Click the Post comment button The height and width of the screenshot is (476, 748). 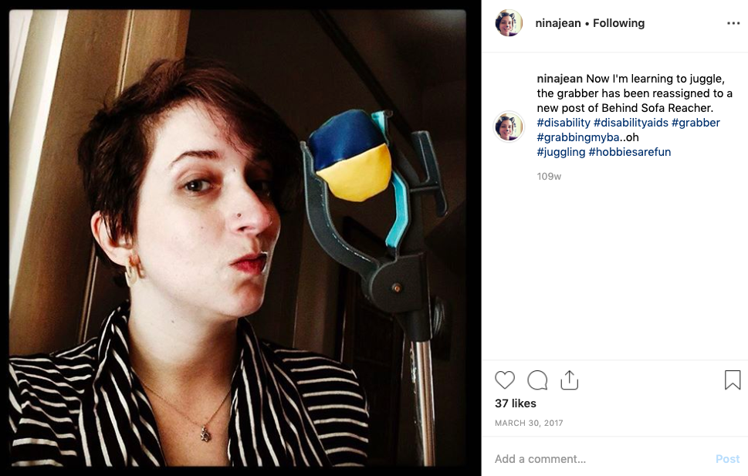pyautogui.click(x=727, y=459)
